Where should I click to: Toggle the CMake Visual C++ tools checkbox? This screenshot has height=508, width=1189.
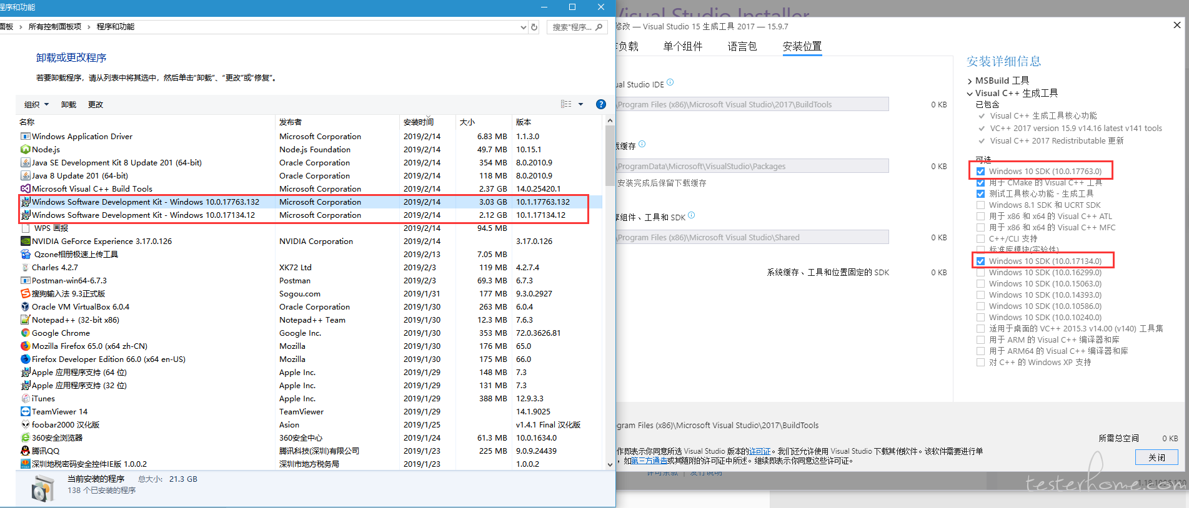(981, 182)
